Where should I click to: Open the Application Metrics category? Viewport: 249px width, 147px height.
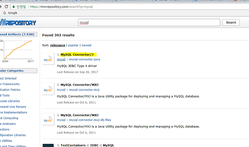tap(10, 90)
